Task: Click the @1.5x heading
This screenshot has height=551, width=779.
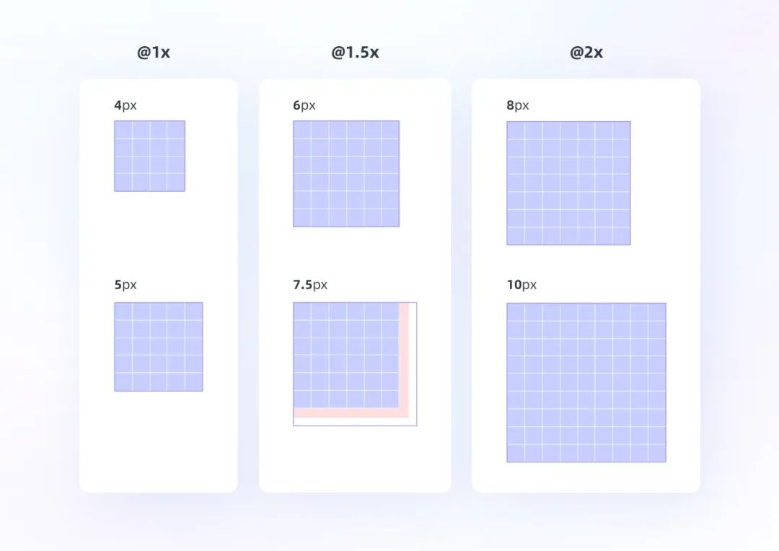Action: (x=355, y=52)
